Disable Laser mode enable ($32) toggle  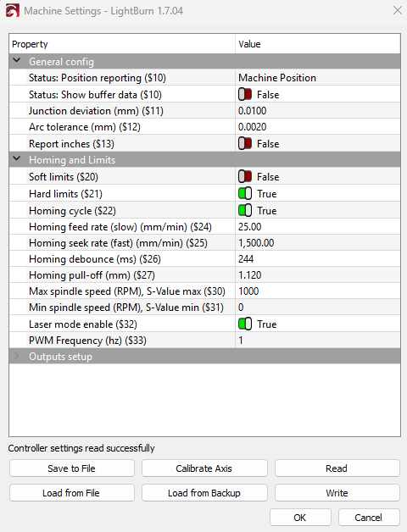(245, 324)
